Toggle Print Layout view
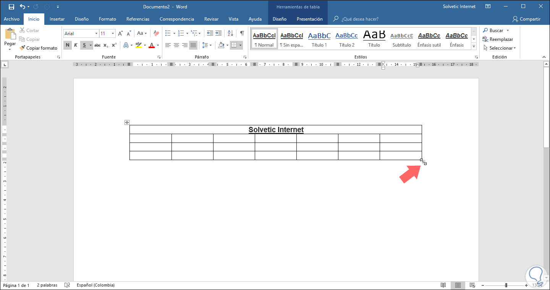 [x=458, y=285]
